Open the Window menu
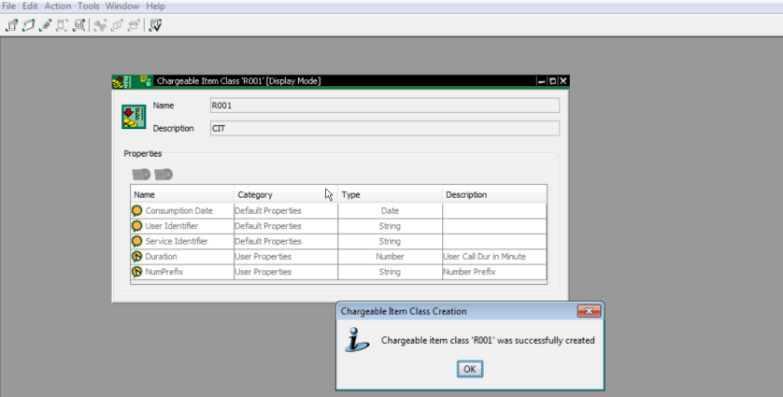This screenshot has width=783, height=397. (x=122, y=6)
